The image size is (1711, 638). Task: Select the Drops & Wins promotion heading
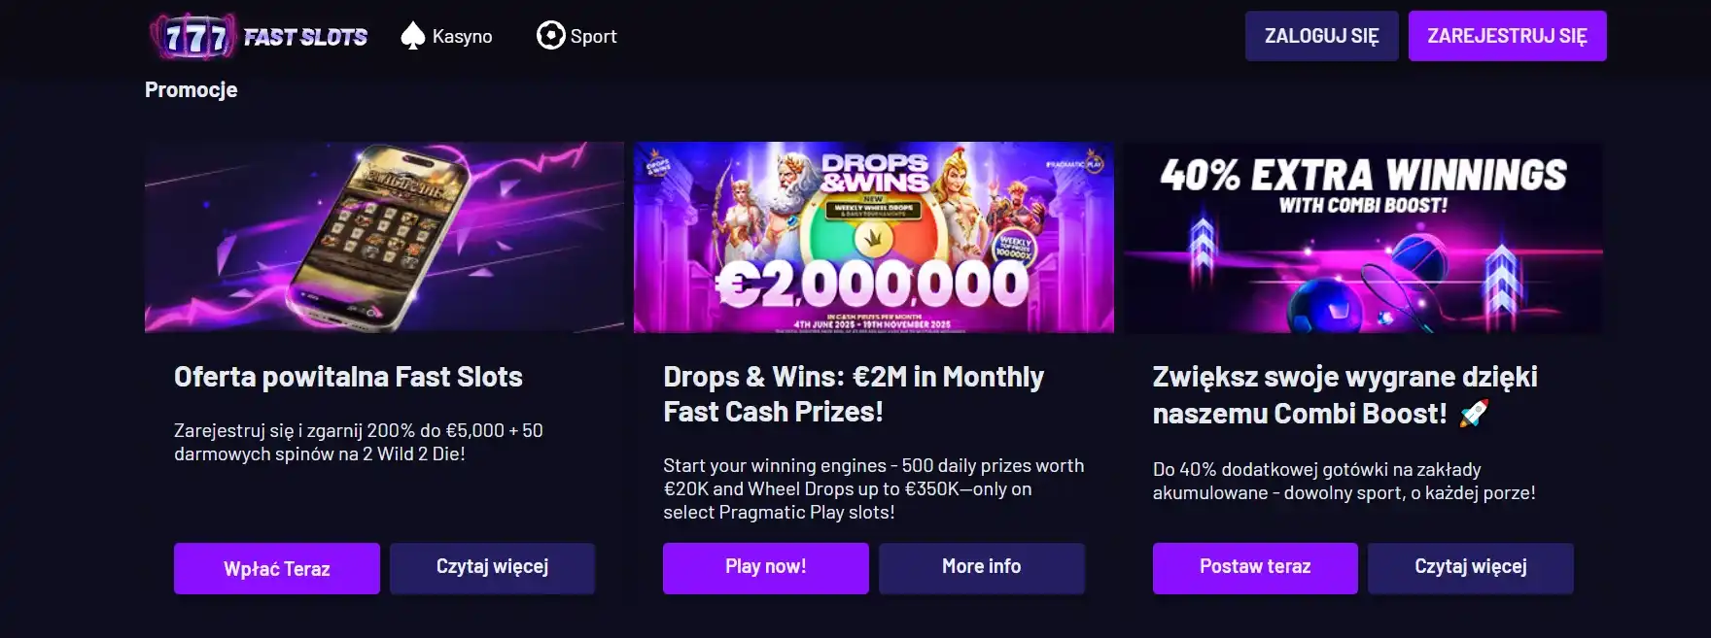[x=854, y=394]
